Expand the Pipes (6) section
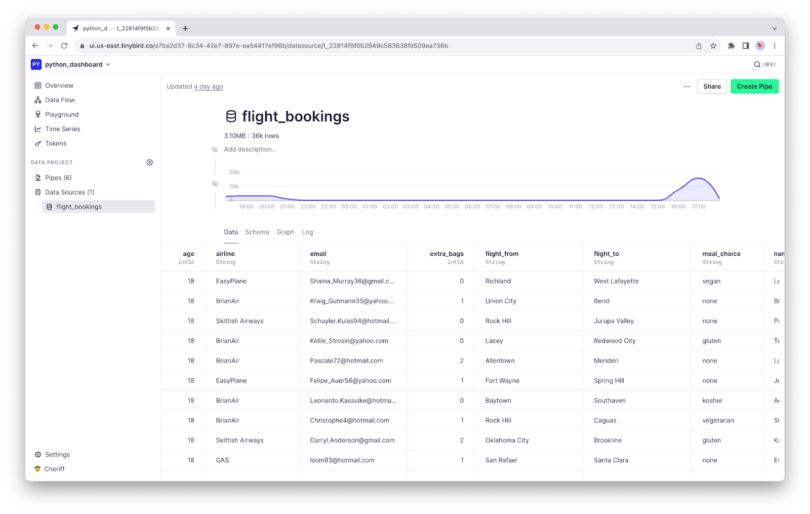 click(58, 178)
